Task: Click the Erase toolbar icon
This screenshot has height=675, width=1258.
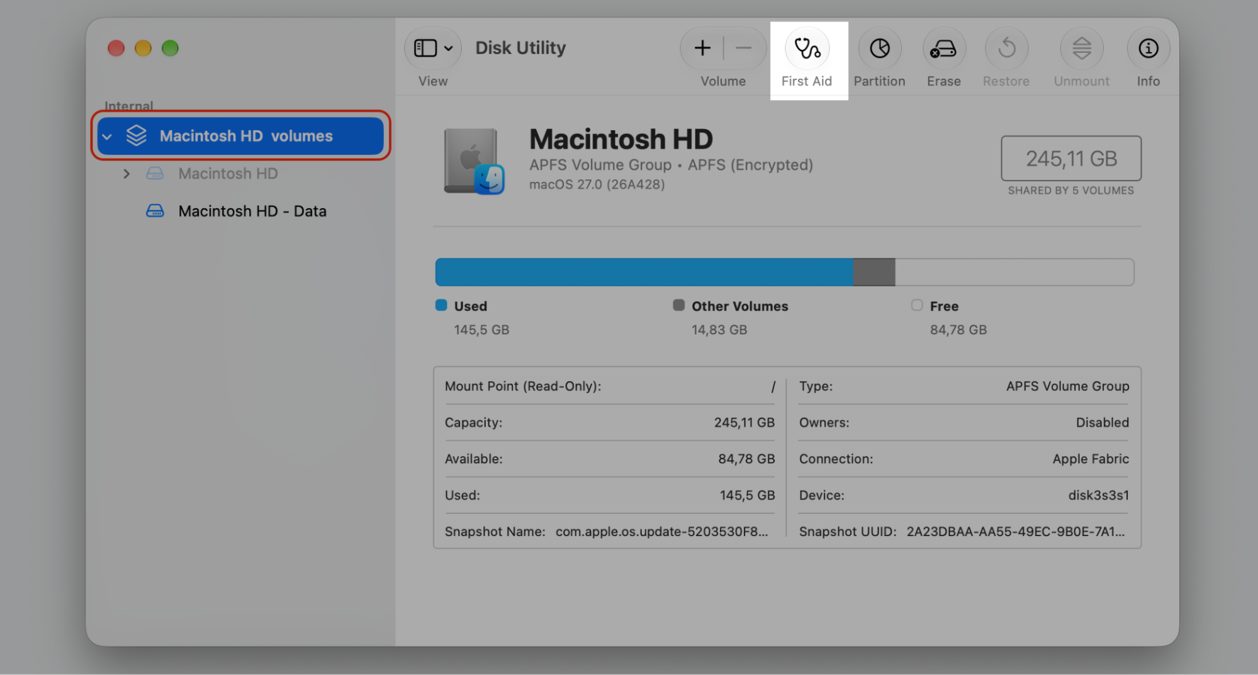Action: point(943,48)
